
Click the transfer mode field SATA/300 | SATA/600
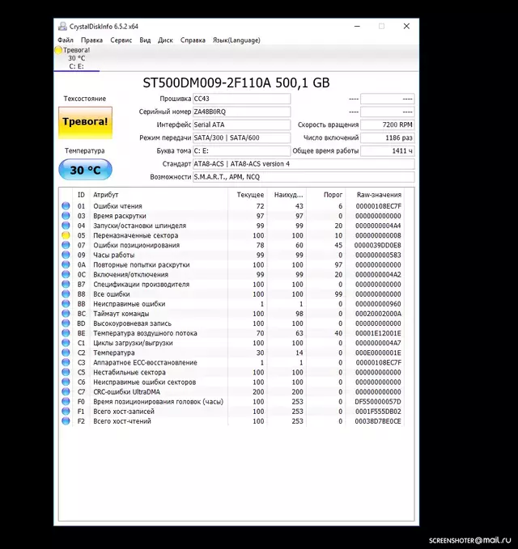tap(241, 137)
